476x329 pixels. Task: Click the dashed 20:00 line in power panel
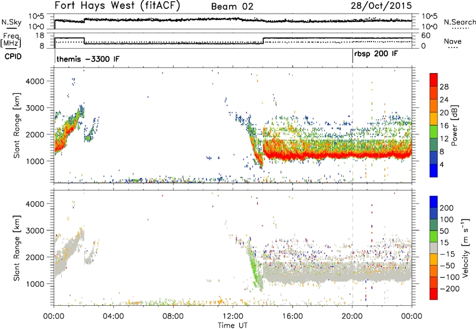pos(352,125)
